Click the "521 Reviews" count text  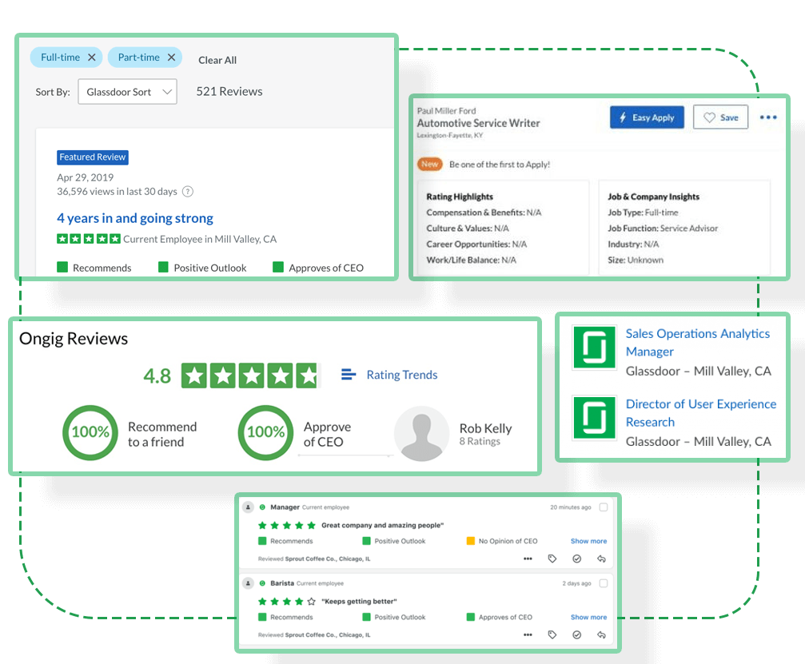(229, 91)
